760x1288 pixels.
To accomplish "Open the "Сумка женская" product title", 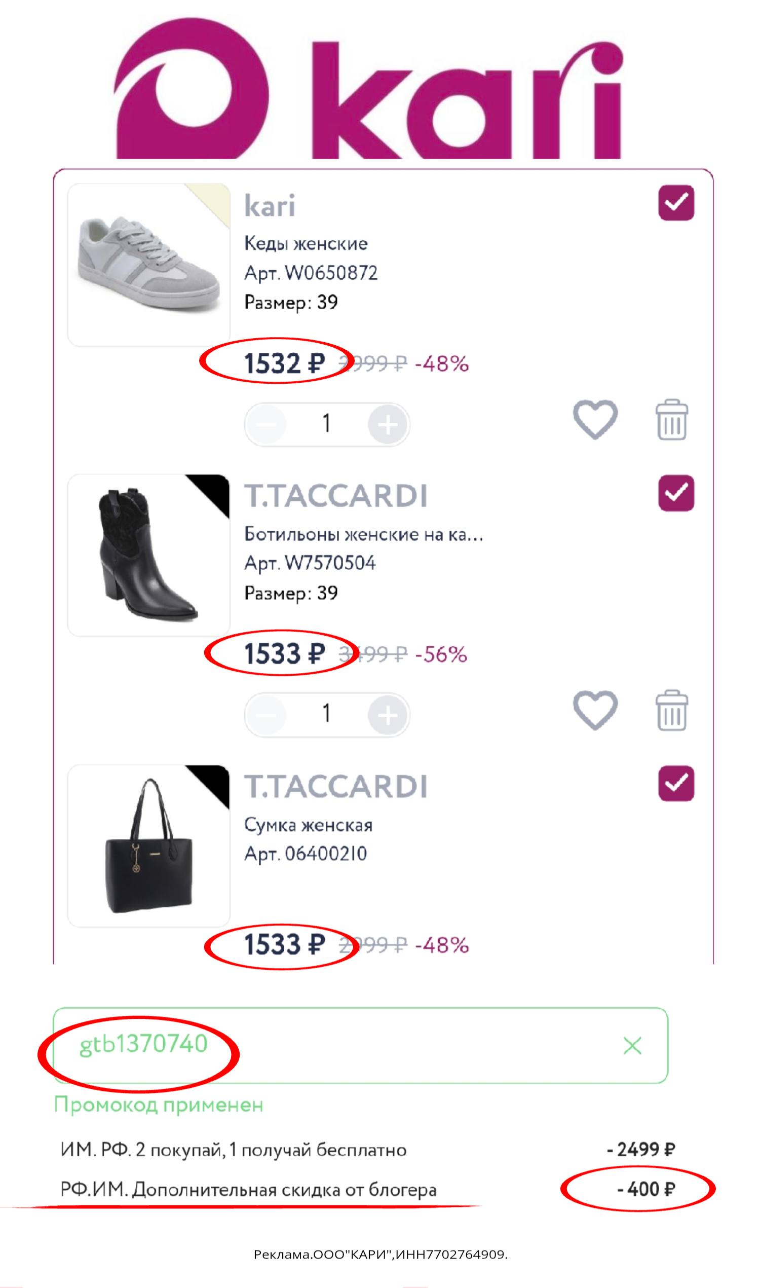I will (x=308, y=825).
